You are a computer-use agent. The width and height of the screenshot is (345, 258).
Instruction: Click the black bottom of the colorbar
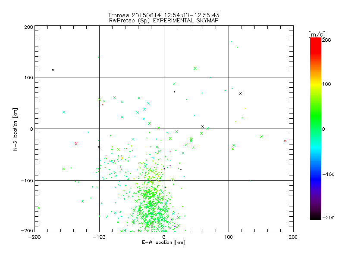[316, 217]
